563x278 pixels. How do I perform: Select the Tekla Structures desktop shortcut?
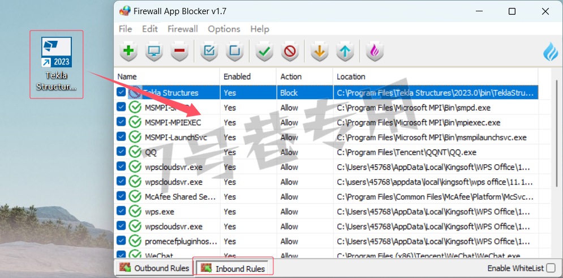pos(57,64)
